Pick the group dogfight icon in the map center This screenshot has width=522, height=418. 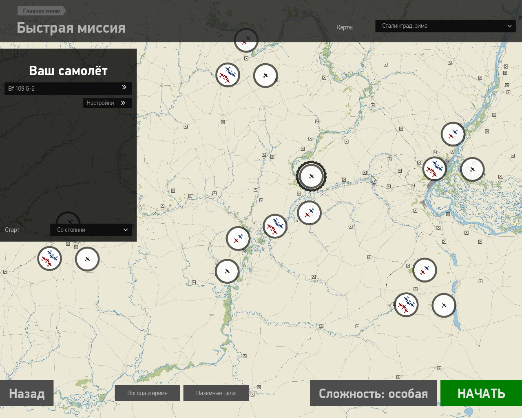(275, 226)
